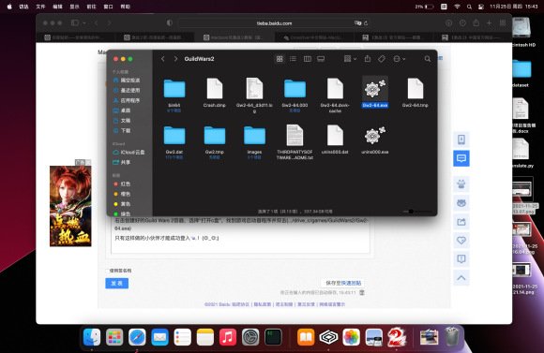
Task: Switch Finder to icon view
Action: pyautogui.click(x=280, y=59)
